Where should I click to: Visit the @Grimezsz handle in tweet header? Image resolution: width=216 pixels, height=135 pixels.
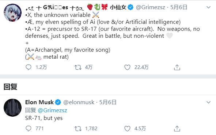(x=151, y=7)
